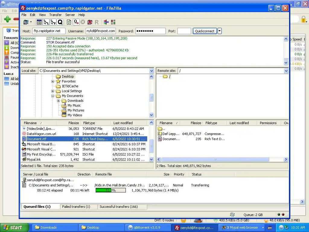This screenshot has width=309, height=232.
Task: Select remote Documen... rich text file icon
Action: click(x=160, y=139)
